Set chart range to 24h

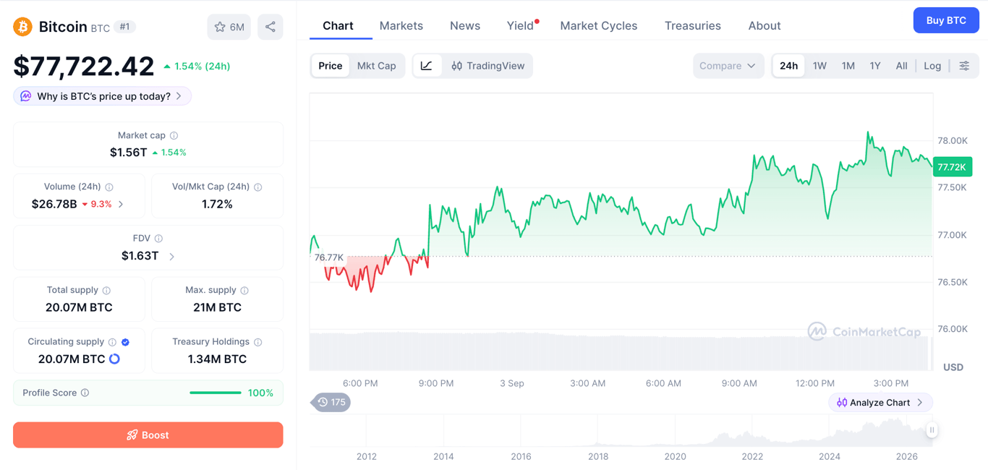click(x=788, y=66)
